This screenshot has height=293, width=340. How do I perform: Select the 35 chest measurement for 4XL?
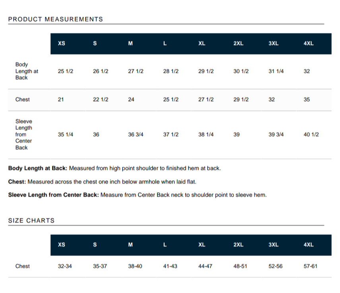click(x=307, y=100)
